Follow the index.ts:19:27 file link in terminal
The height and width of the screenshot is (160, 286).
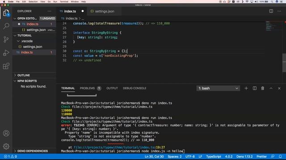(x=119, y=148)
